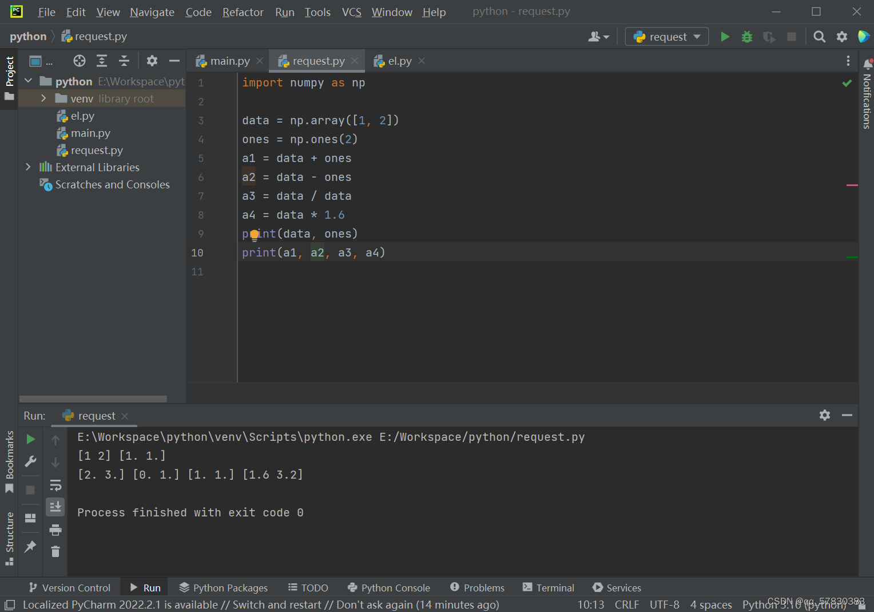Toggle scroll to end in Run console

55,507
